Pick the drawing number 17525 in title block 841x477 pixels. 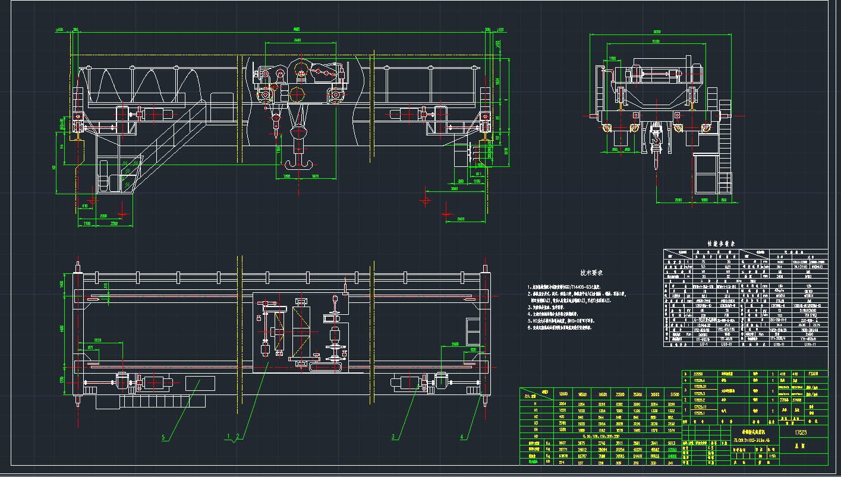tap(801, 433)
